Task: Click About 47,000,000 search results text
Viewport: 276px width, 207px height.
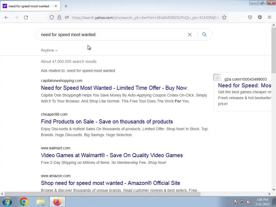Action: [x=69, y=62]
